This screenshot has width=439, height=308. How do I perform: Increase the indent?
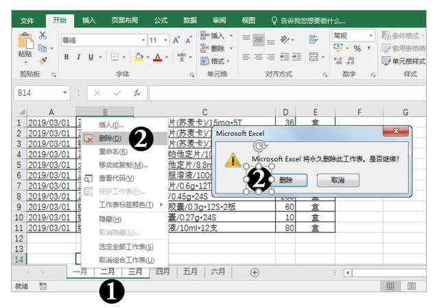296,57
